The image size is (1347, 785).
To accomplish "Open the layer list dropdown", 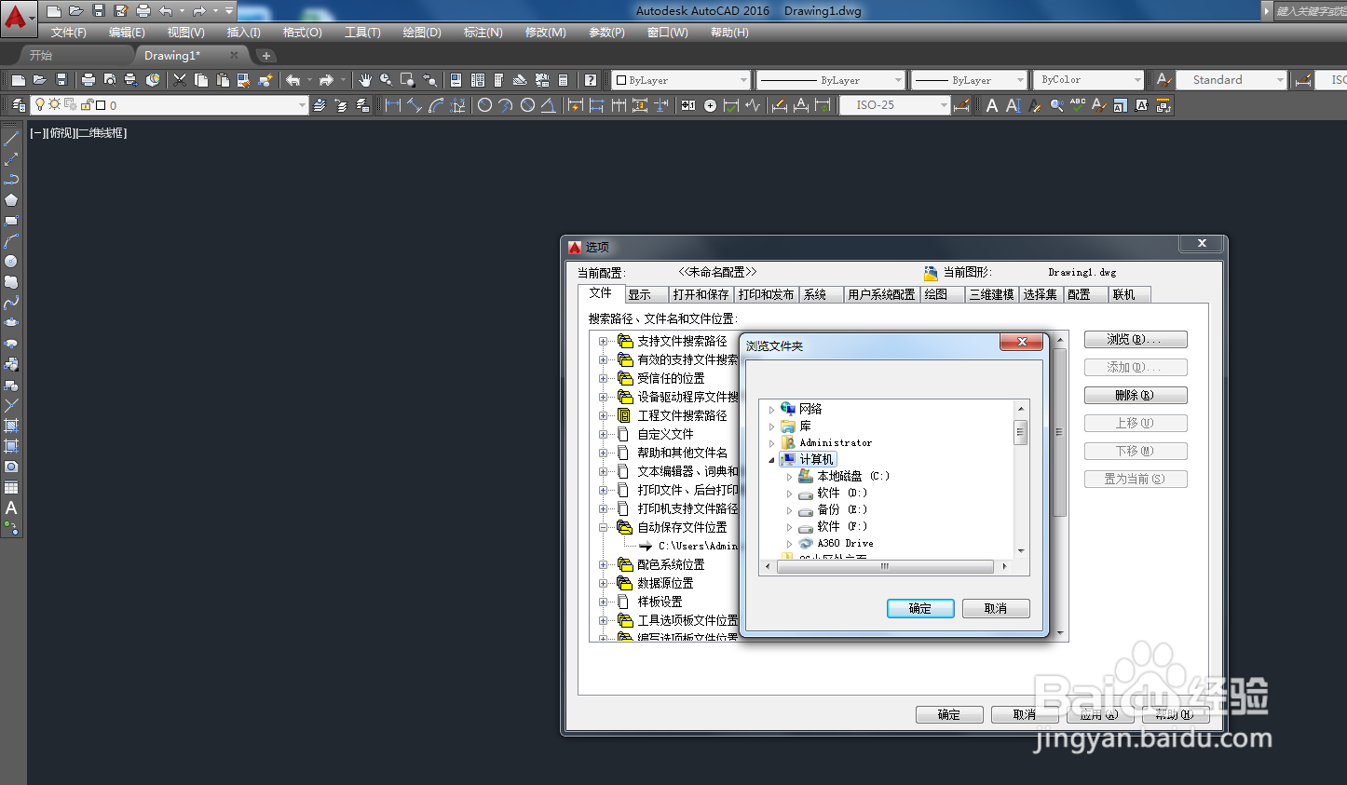I will pos(302,105).
